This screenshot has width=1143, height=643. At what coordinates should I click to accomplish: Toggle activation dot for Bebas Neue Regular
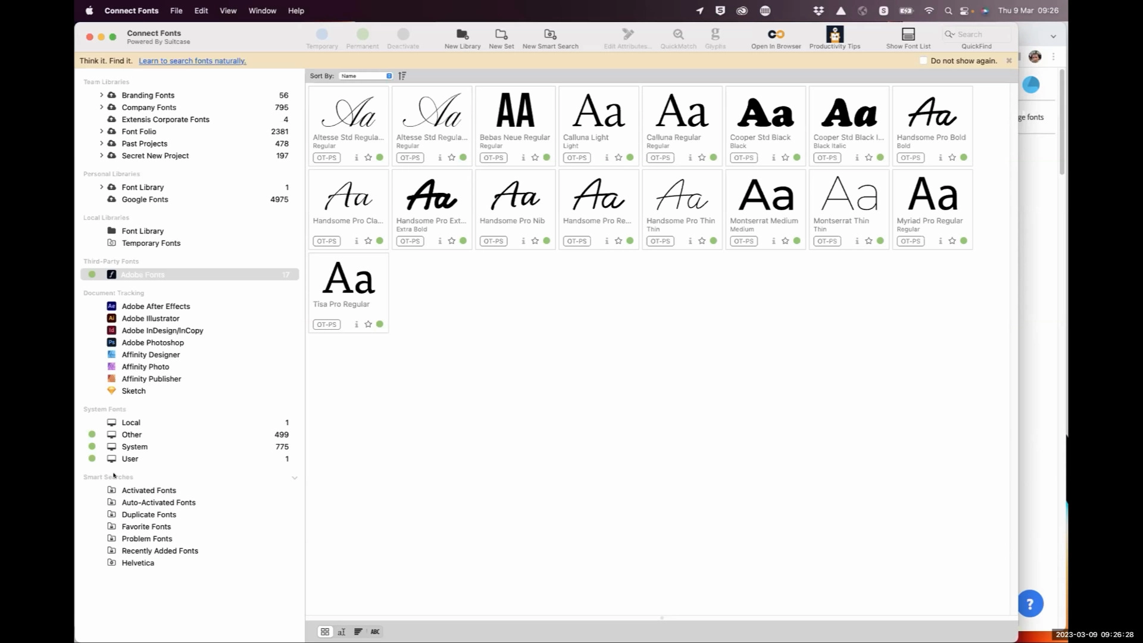pyautogui.click(x=546, y=158)
